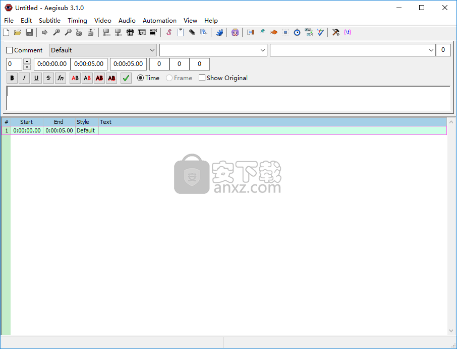
Task: Open a subtitles file via folder icon
Action: 18,32
